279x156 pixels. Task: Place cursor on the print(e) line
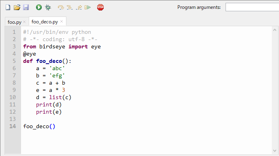tap(49, 112)
